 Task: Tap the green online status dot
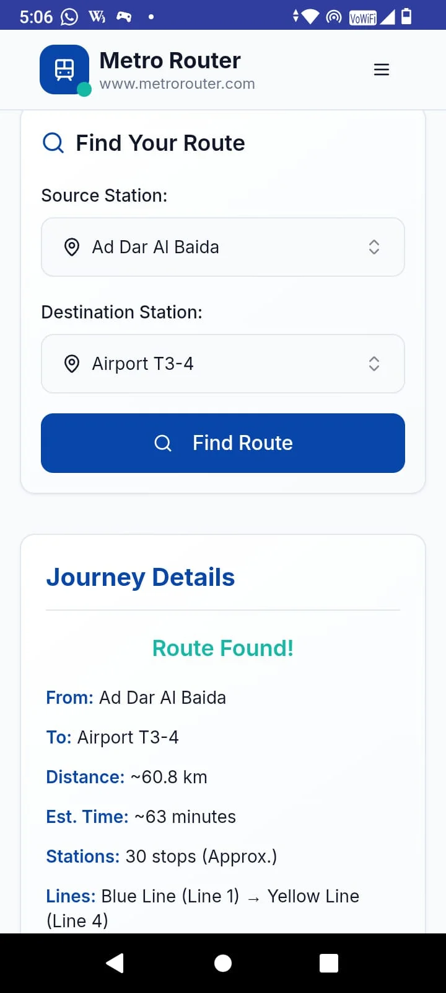pyautogui.click(x=84, y=90)
